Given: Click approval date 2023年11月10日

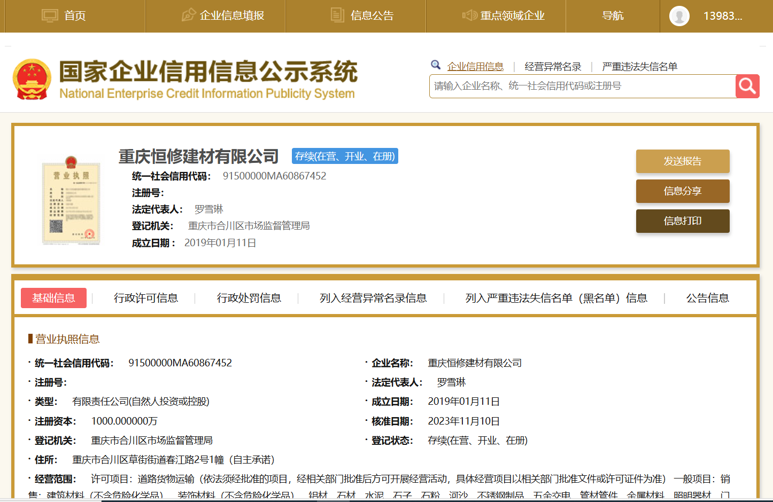Looking at the screenshot, I should click(x=463, y=421).
